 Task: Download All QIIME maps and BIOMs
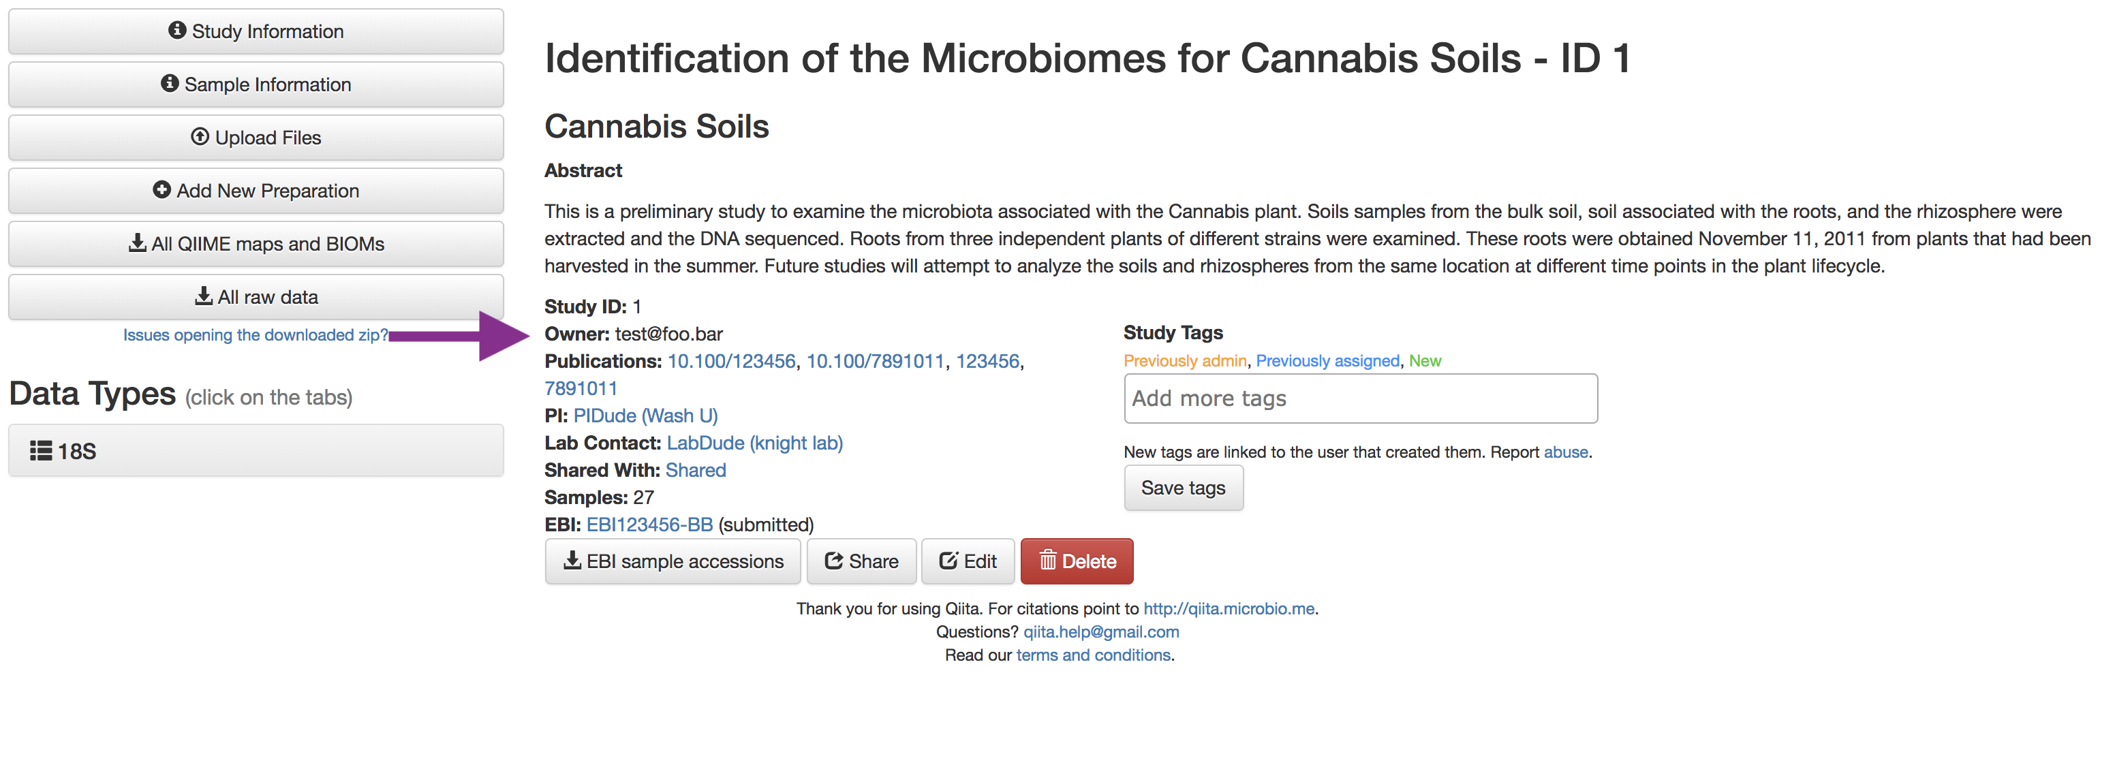(x=256, y=244)
